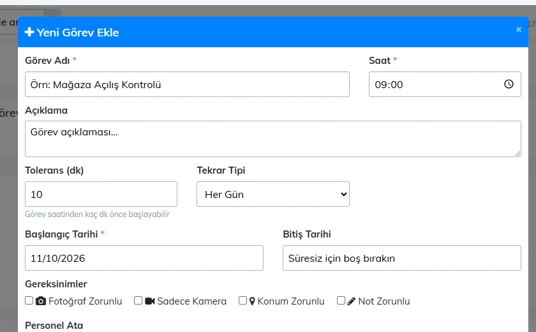Click the location pin icon beside Konum Zorunlu
The image size is (536, 332).
[252, 301]
